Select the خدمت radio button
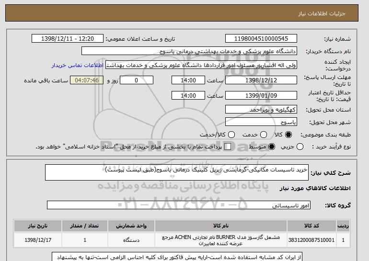 tap(264, 135)
